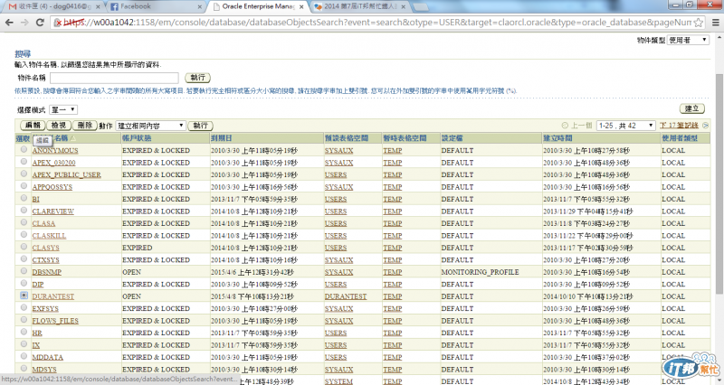Select the APEX_PUBLIC_USER radio button
724x385 pixels.
click(x=24, y=174)
